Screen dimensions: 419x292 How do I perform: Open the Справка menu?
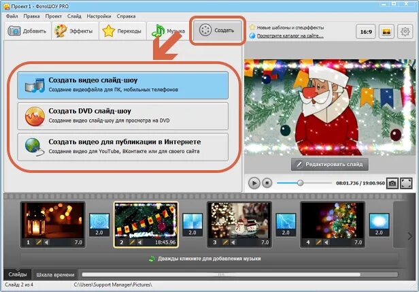coord(126,16)
